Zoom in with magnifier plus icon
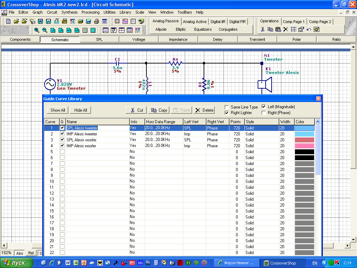 click(x=37, y=30)
